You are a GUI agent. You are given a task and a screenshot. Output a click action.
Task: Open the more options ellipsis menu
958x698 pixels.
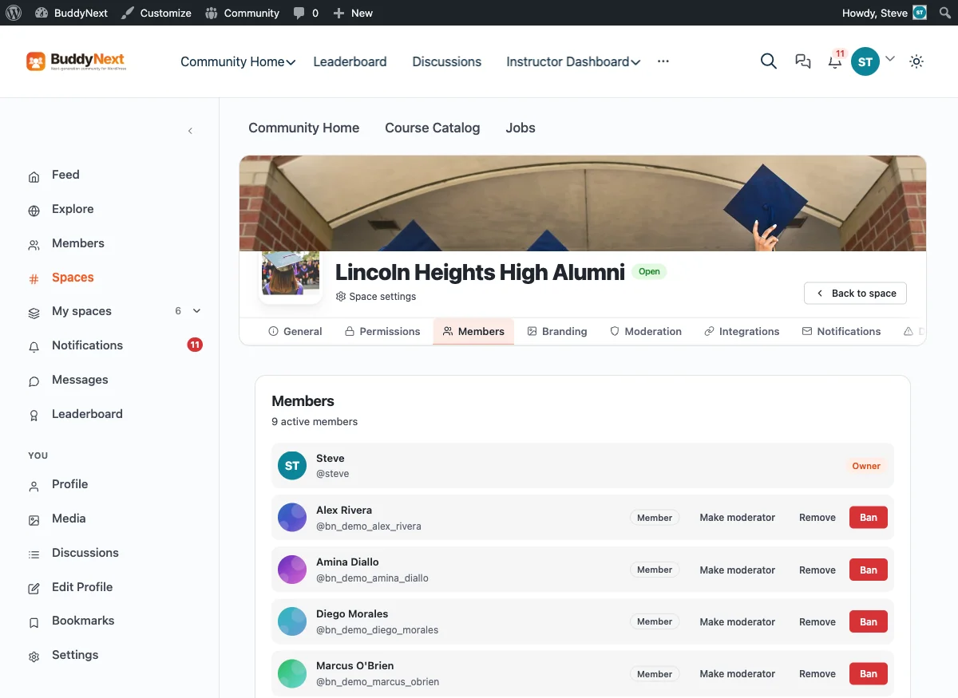(x=663, y=61)
